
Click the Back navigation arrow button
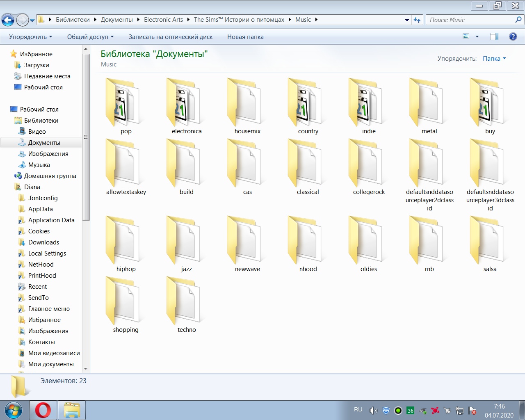click(8, 20)
